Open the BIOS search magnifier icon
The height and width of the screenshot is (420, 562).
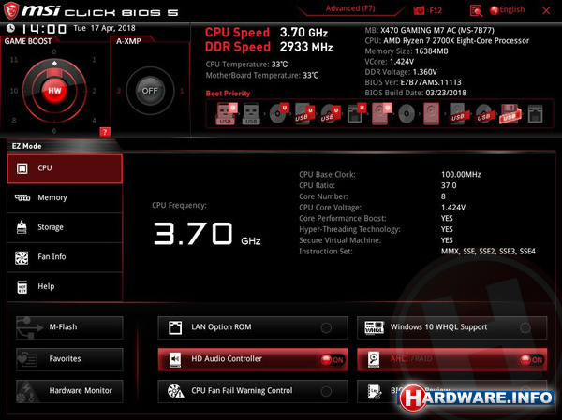click(476, 10)
